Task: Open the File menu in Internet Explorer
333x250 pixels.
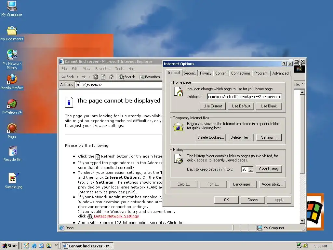Action: [x=64, y=69]
